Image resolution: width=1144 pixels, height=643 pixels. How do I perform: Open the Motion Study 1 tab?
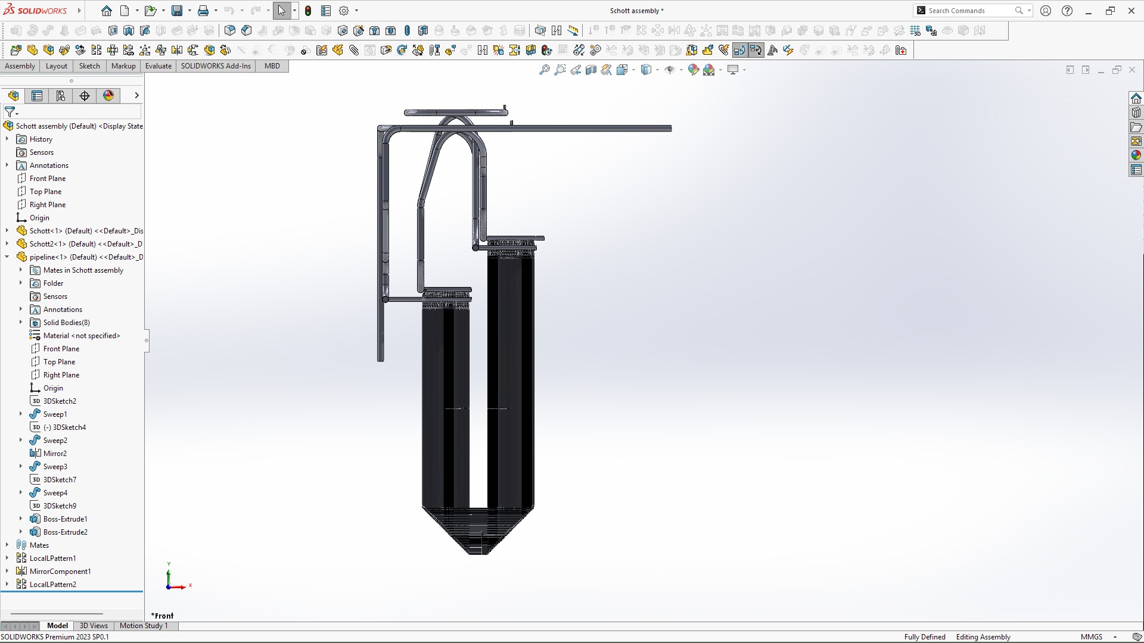(144, 626)
